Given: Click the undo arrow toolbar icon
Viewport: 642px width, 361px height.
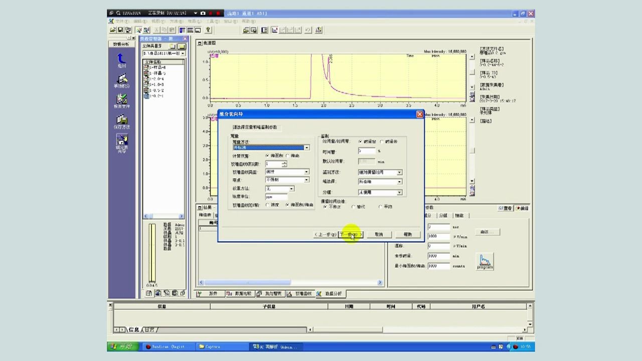Looking at the screenshot, I should [x=307, y=30].
